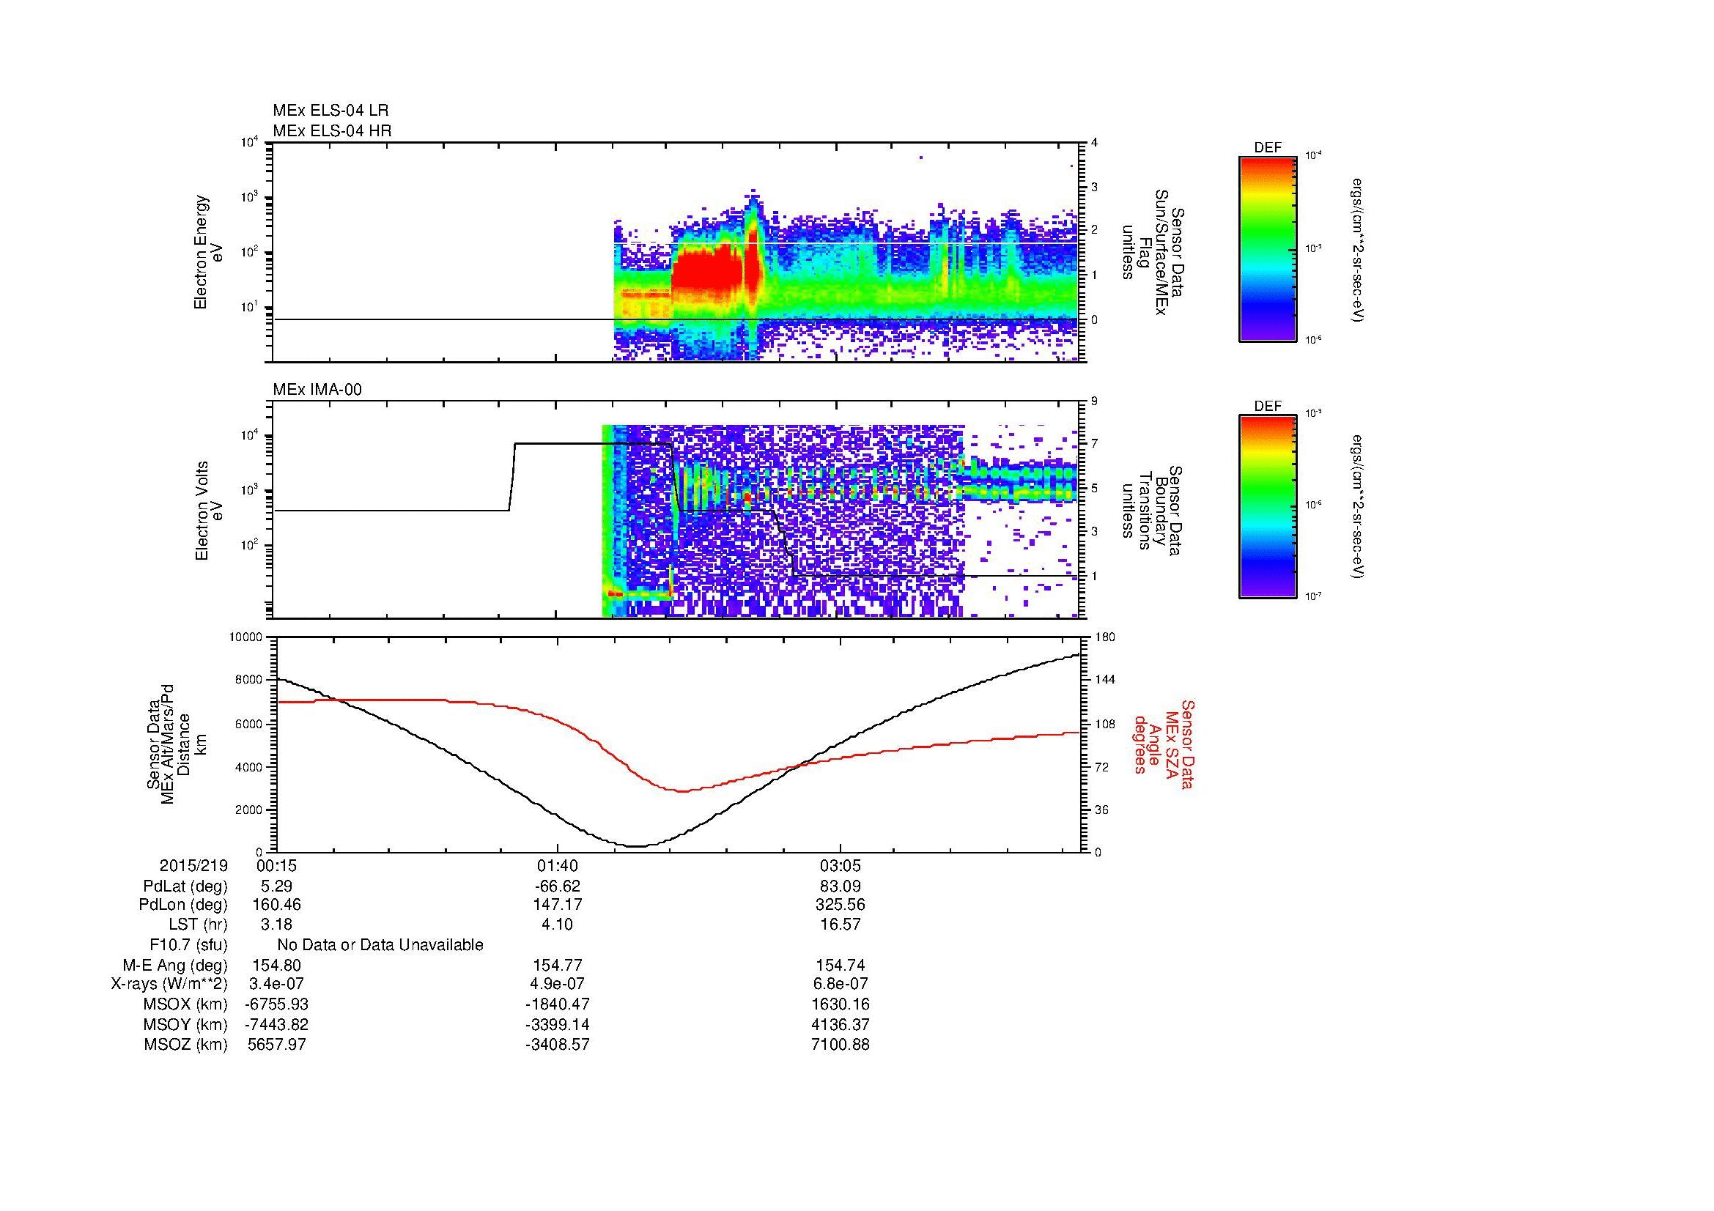Click the 'No Data or Data Unavailable' text
The width and height of the screenshot is (1714, 1211).
380,945
